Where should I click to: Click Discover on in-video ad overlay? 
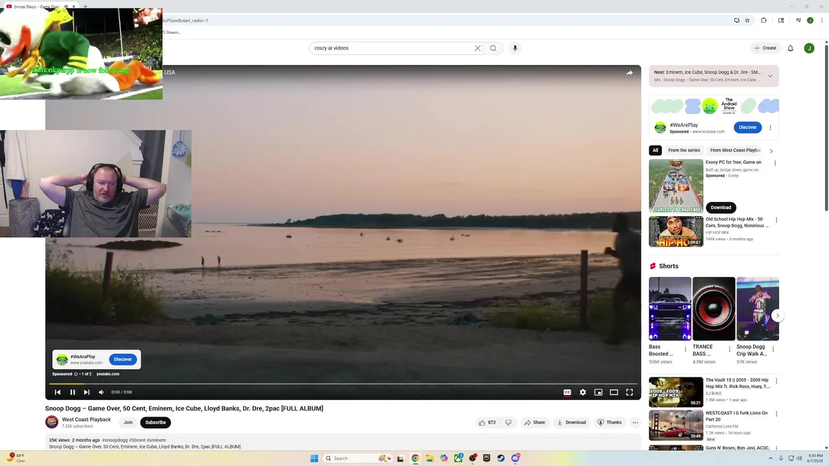123,359
